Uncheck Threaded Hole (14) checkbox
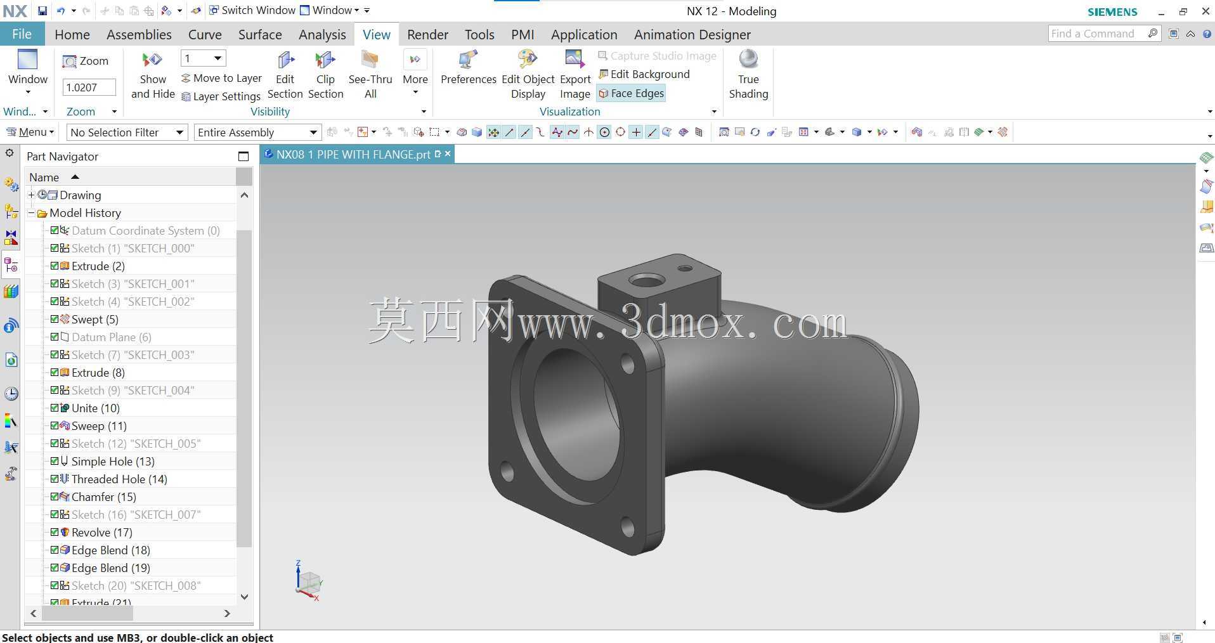The width and height of the screenshot is (1215, 643). click(55, 479)
